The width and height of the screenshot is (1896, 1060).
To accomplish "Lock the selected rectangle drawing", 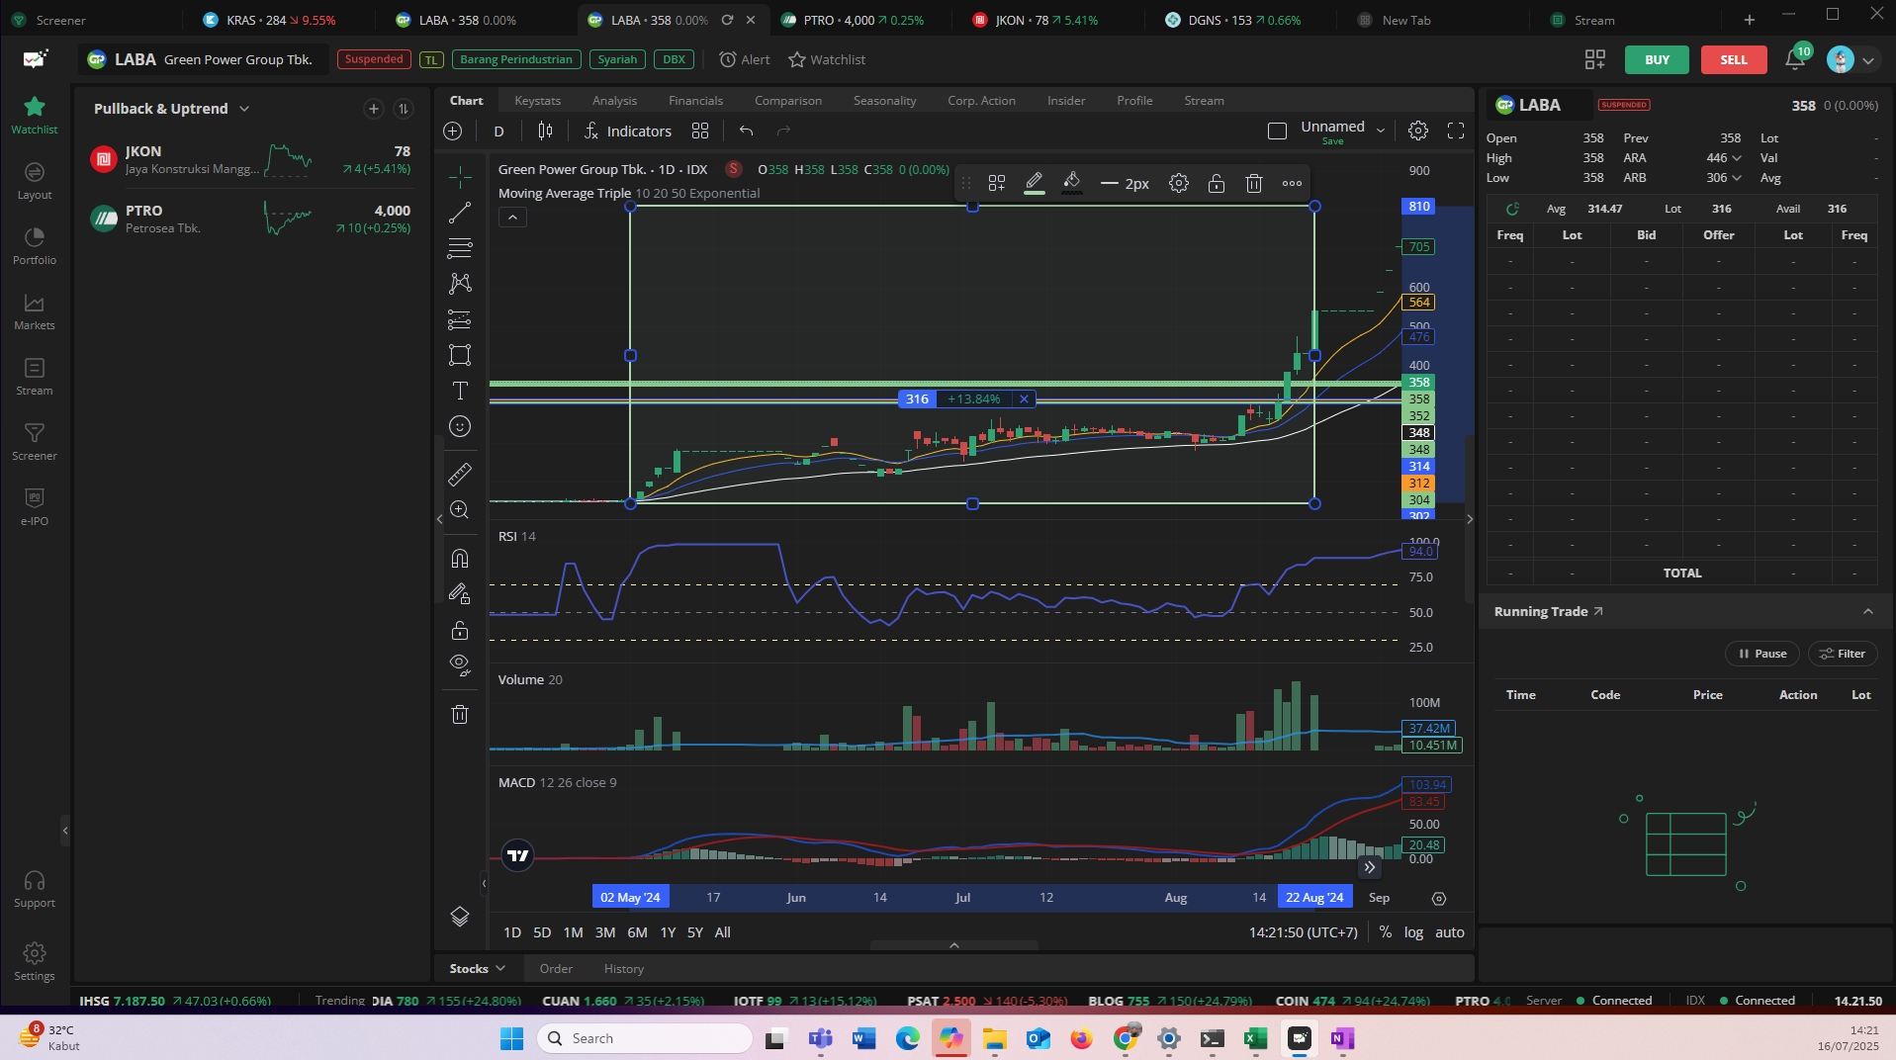I will [1217, 183].
